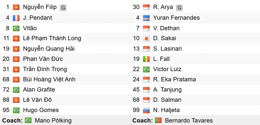Click the Portugal flag beside coach Bernardo Tavares
The image size is (260, 125).
click(158, 120)
